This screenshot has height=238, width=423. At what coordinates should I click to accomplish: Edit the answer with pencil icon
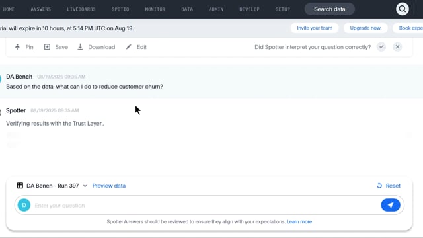coord(129,47)
